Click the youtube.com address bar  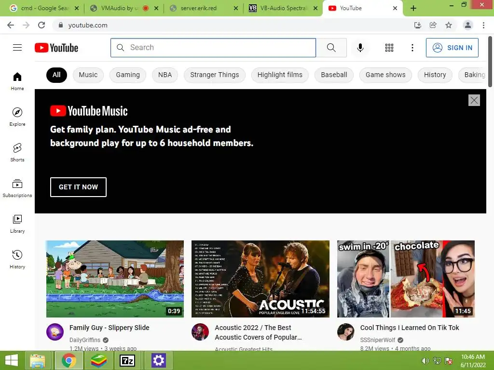tap(233, 25)
